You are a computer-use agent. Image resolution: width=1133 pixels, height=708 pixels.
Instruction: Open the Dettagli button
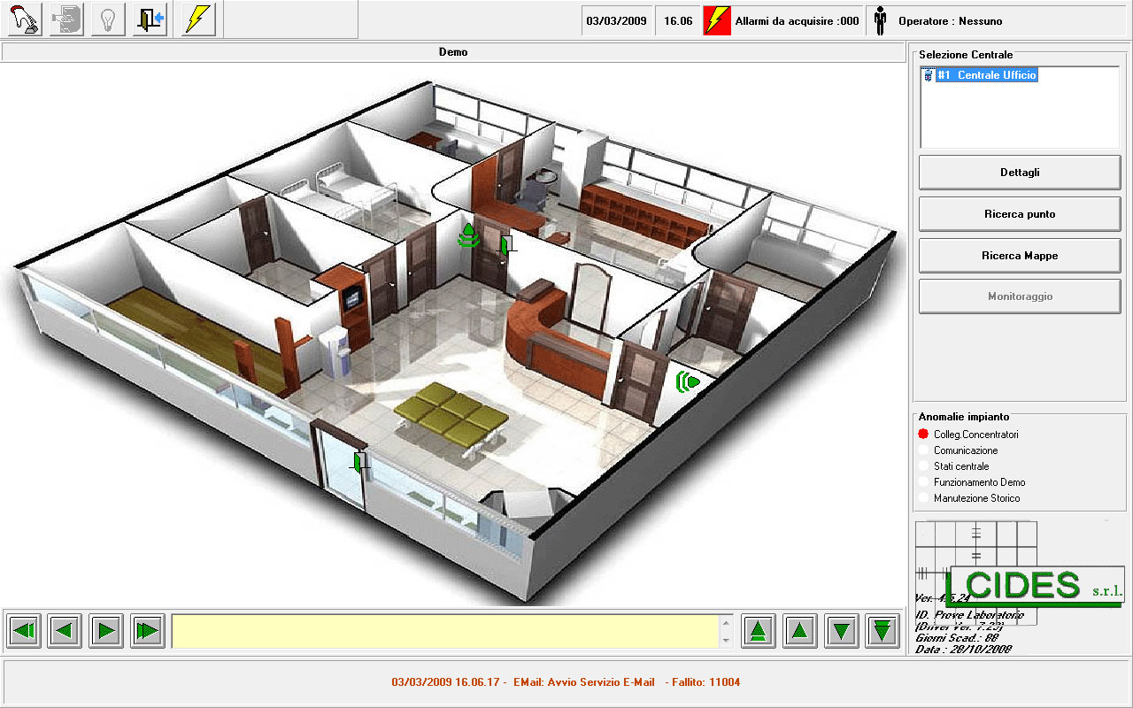[1020, 173]
